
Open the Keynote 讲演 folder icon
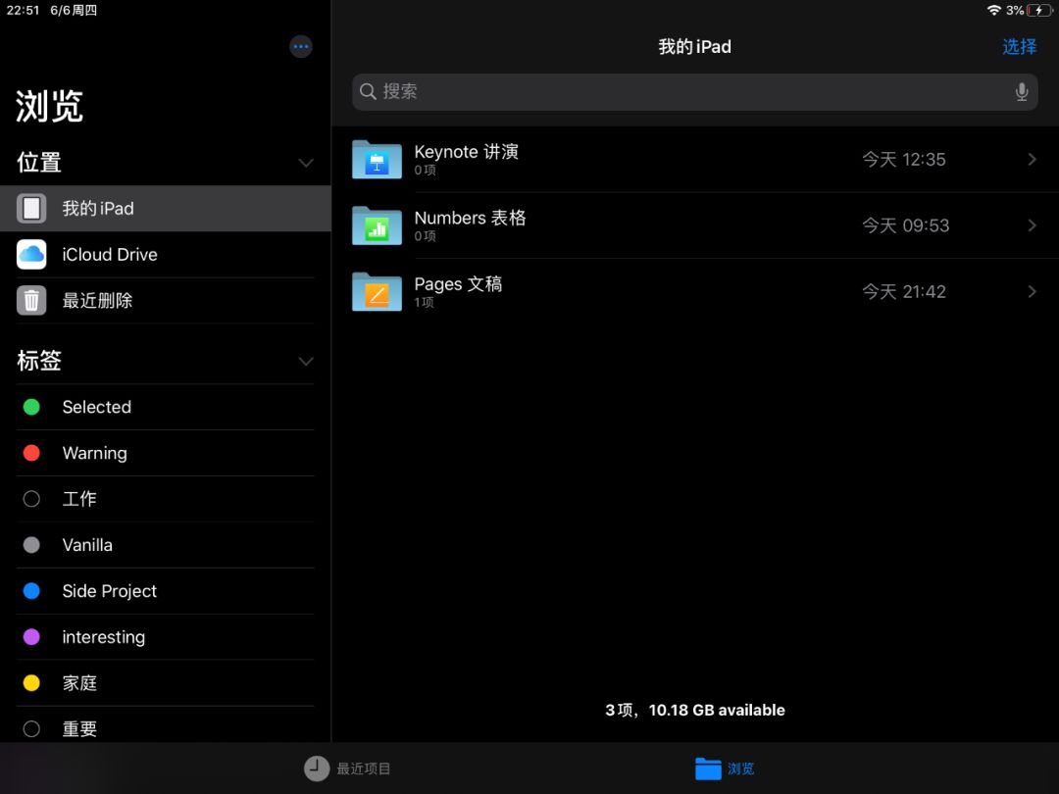coord(377,159)
